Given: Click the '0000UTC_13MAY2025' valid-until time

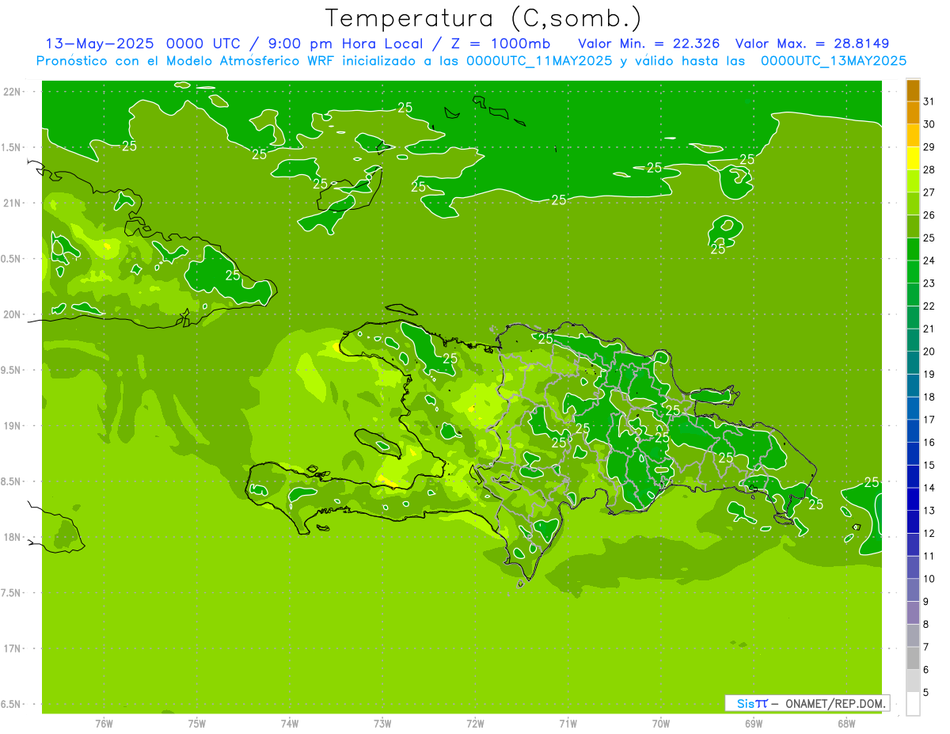Looking at the screenshot, I should click(x=834, y=61).
